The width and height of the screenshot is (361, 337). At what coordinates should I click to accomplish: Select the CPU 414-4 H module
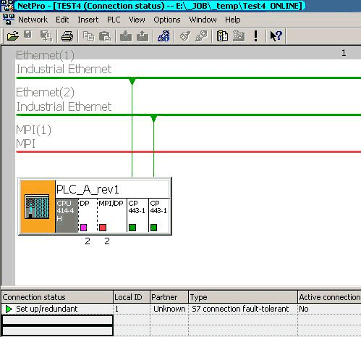(x=67, y=215)
